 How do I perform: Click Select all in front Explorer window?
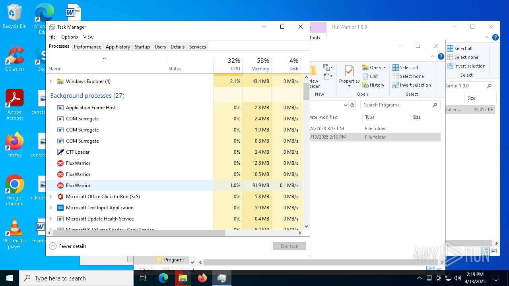pyautogui.click(x=405, y=68)
